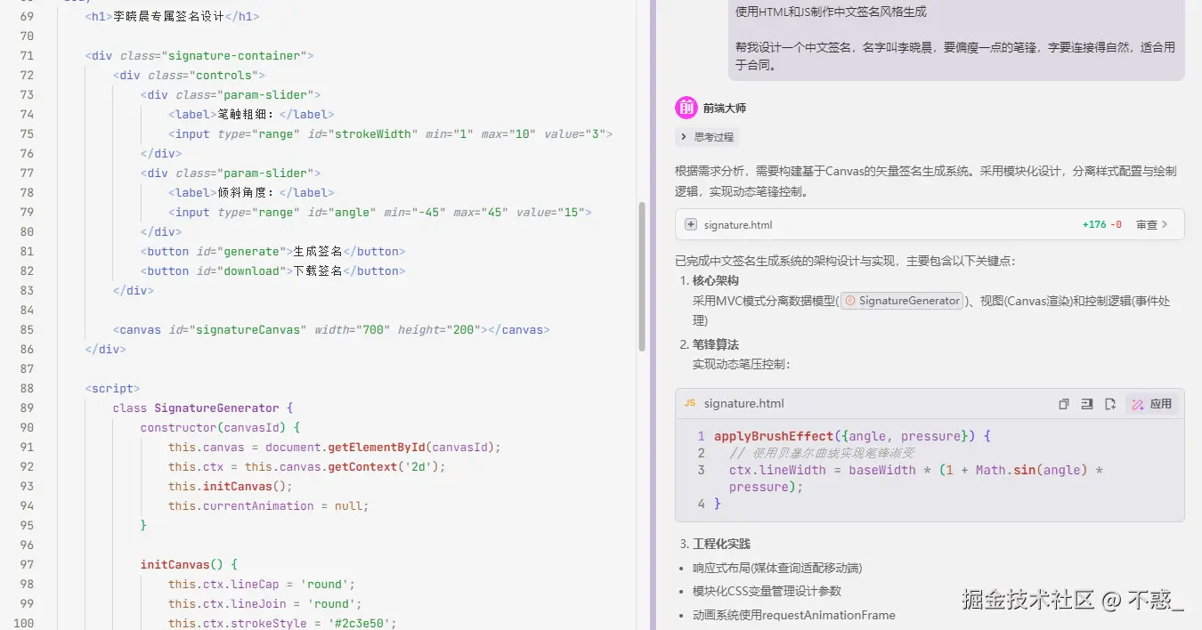Click the label 倾斜角度 code line
Screen dimensions: 1202x630
251,192
